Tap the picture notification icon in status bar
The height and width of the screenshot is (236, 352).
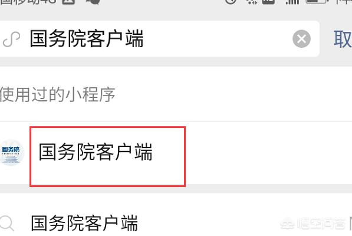pyautogui.click(x=68, y=2)
